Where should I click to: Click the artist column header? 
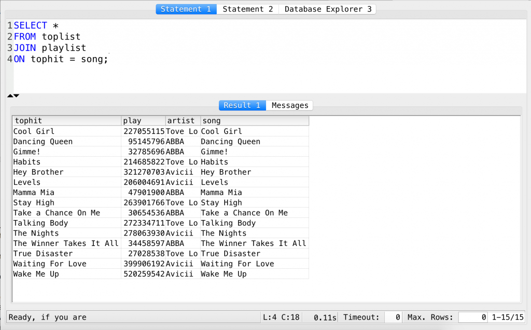coord(181,120)
